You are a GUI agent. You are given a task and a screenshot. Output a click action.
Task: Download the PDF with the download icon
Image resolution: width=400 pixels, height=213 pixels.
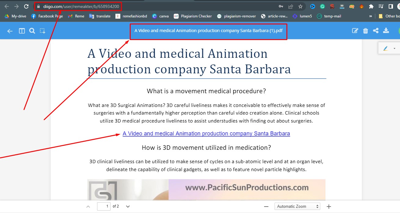pyautogui.click(x=386, y=31)
